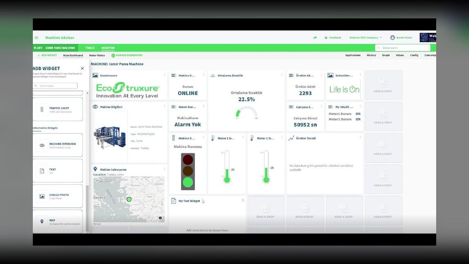Close the Add Widget panel
The height and width of the screenshot is (264, 469).
[82, 68]
